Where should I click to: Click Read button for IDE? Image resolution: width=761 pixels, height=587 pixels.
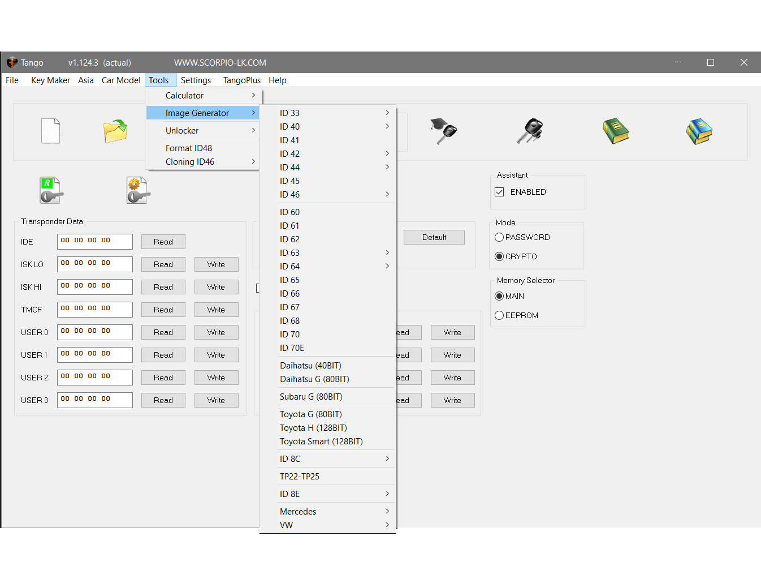pos(163,242)
